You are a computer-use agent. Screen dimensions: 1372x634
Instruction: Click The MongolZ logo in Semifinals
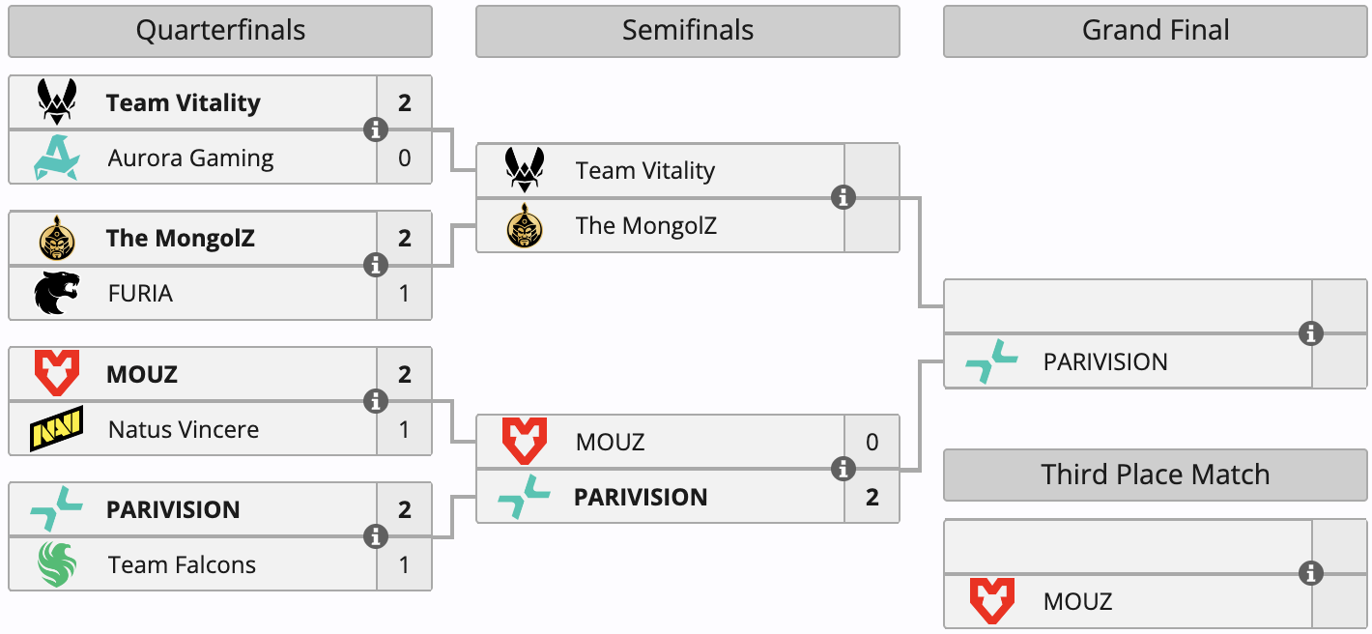[525, 225]
